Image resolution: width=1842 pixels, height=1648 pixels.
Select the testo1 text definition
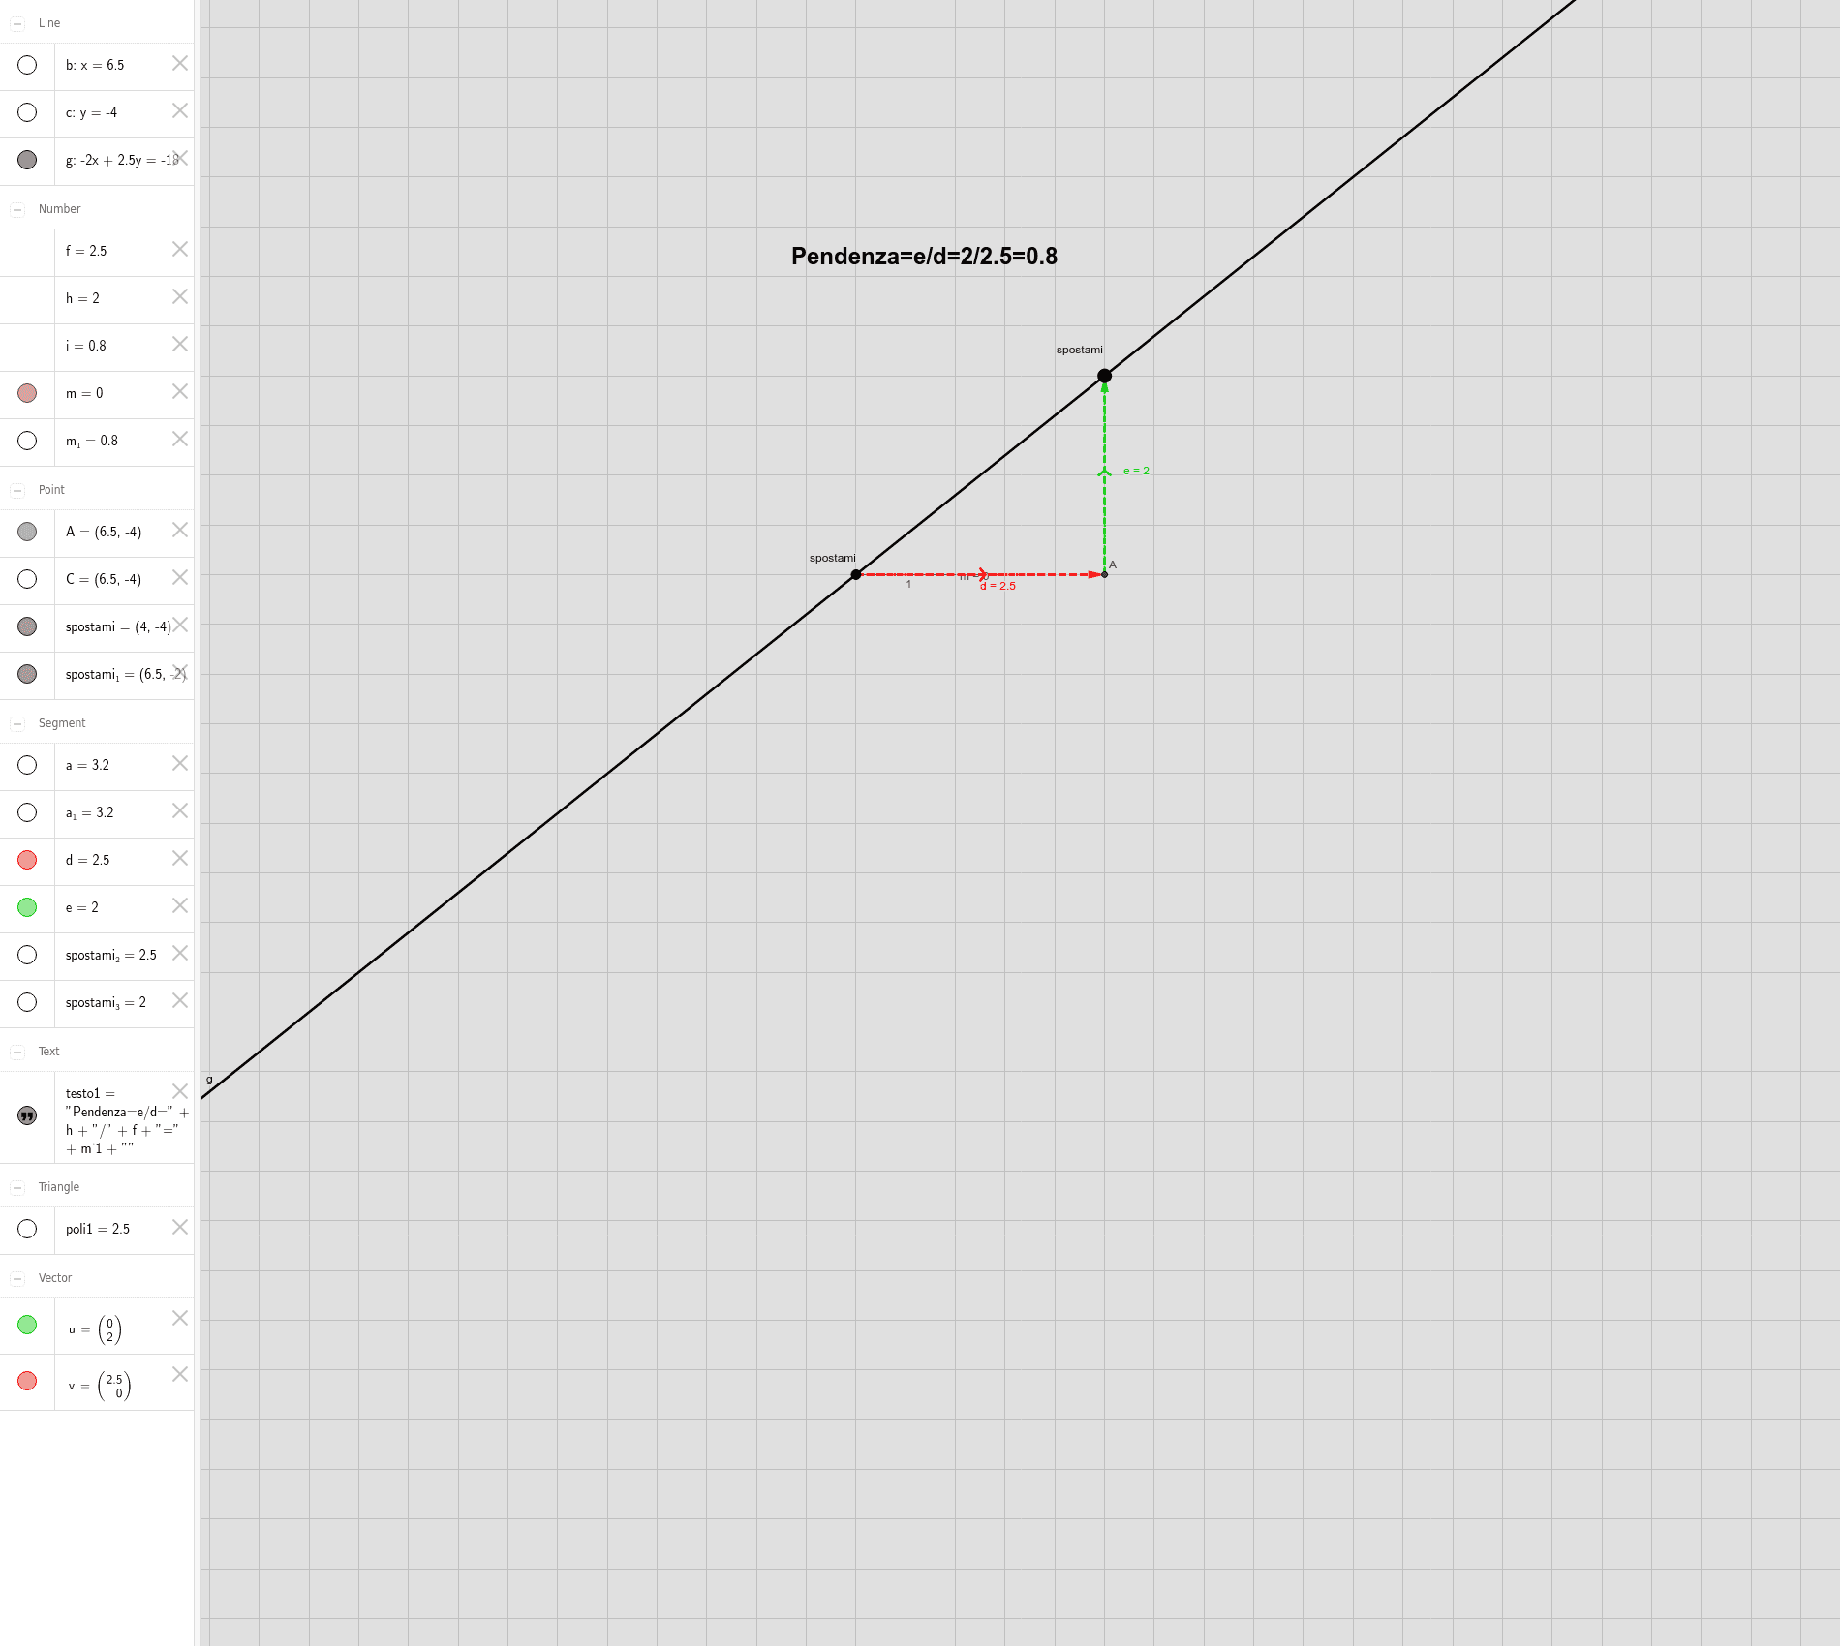pyautogui.click(x=127, y=1120)
